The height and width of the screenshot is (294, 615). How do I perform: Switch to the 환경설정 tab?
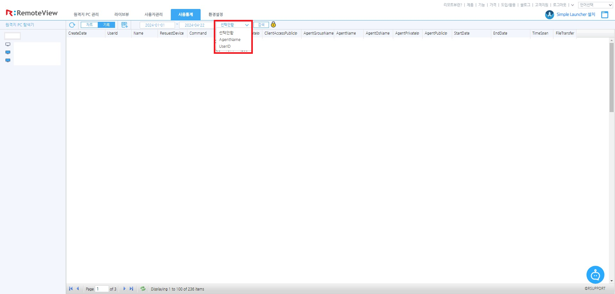[215, 14]
